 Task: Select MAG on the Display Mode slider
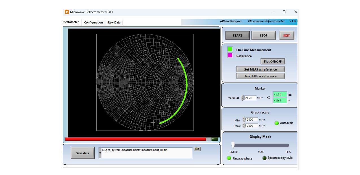(261, 152)
